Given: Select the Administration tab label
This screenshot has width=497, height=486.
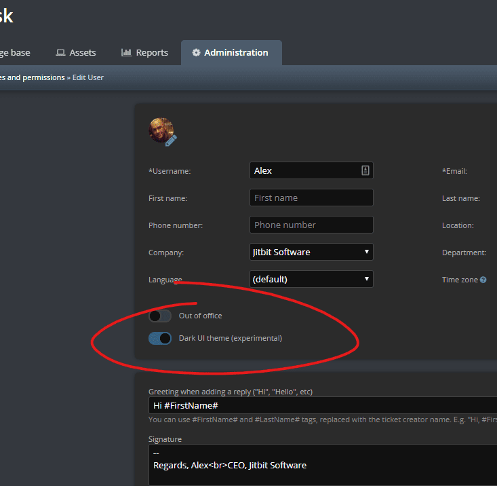Looking at the screenshot, I should tap(236, 53).
